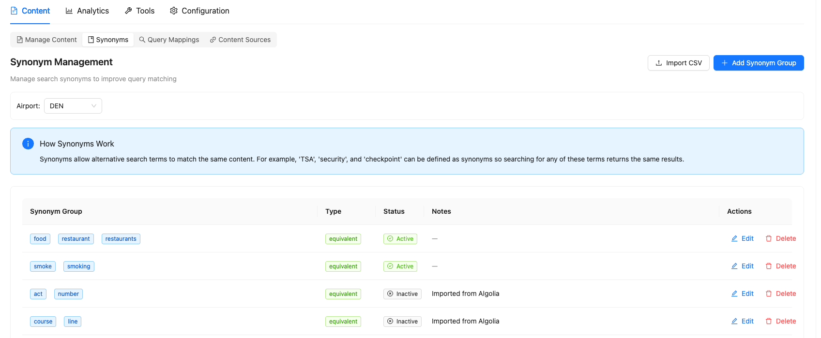Screen dimensions: 821x338
Task: Click the Inactive status of act row
Action: 402,294
